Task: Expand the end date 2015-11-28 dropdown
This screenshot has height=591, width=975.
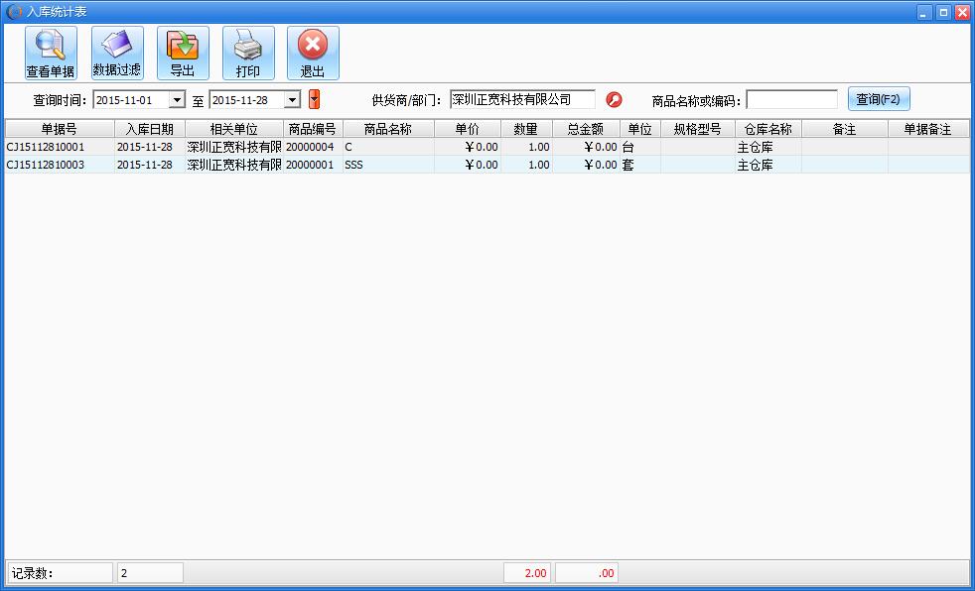Action: pos(292,99)
